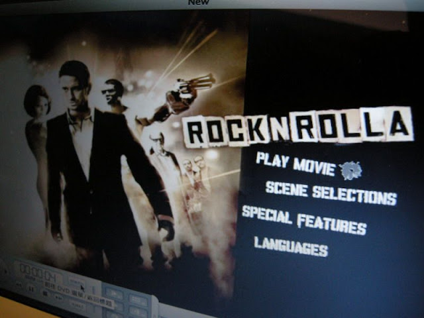Viewport: 424px width, 318px height.
Task: Open the Languages menu option
Action: pyautogui.click(x=291, y=246)
